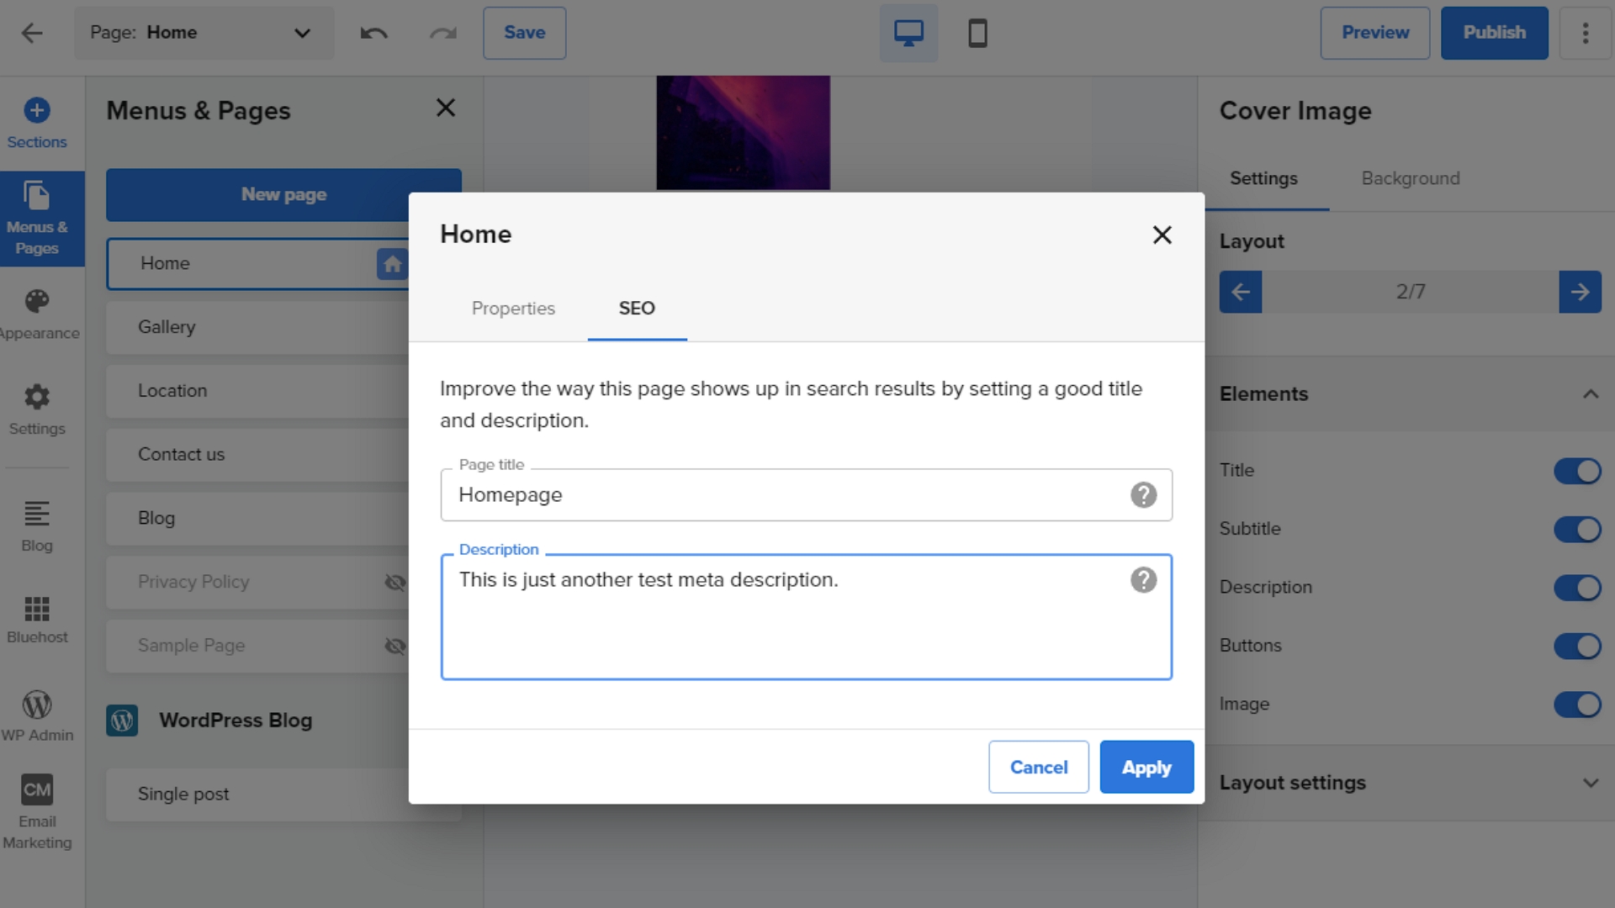Toggle visibility of Sample Page
The height and width of the screenshot is (908, 1615).
click(x=395, y=646)
